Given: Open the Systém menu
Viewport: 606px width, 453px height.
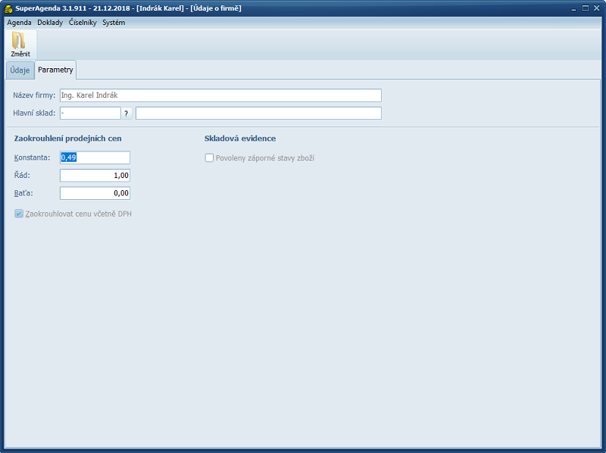Looking at the screenshot, I should (x=114, y=23).
